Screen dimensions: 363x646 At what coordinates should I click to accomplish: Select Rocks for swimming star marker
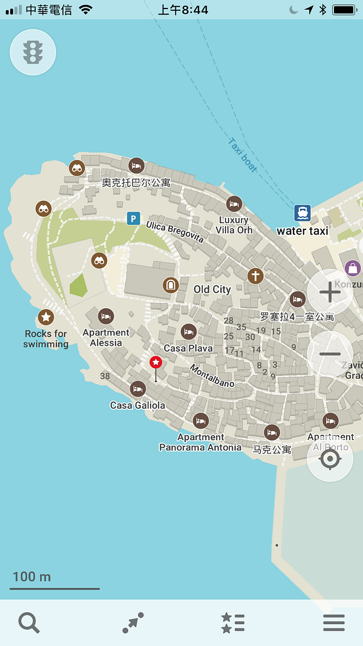coord(46,317)
